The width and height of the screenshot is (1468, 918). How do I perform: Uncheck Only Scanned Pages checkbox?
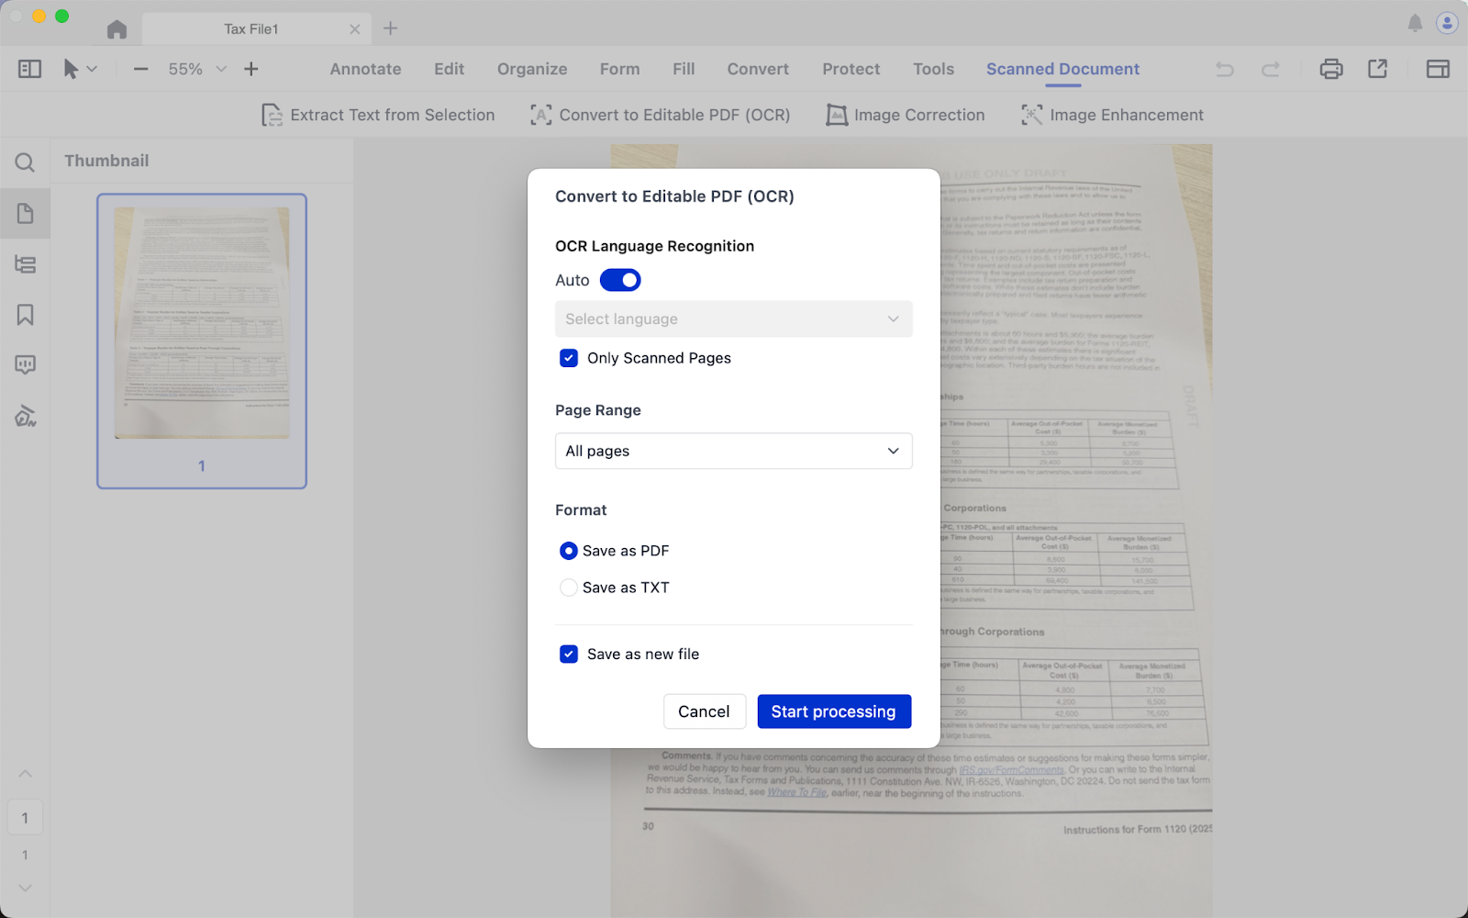pos(569,358)
